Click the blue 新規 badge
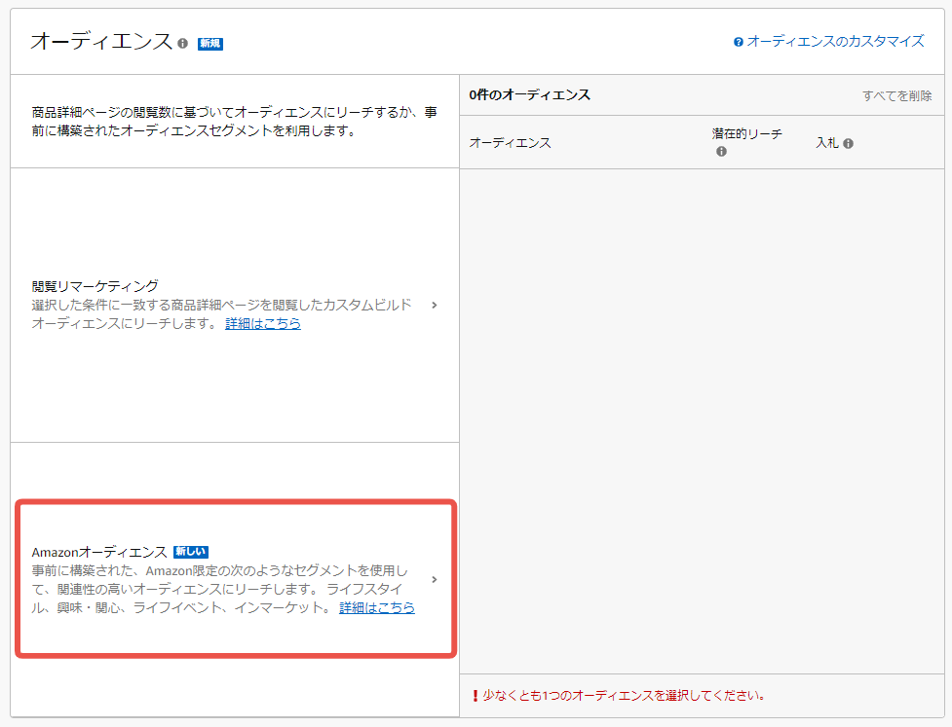Viewport: 952px width, 727px height. 210,44
